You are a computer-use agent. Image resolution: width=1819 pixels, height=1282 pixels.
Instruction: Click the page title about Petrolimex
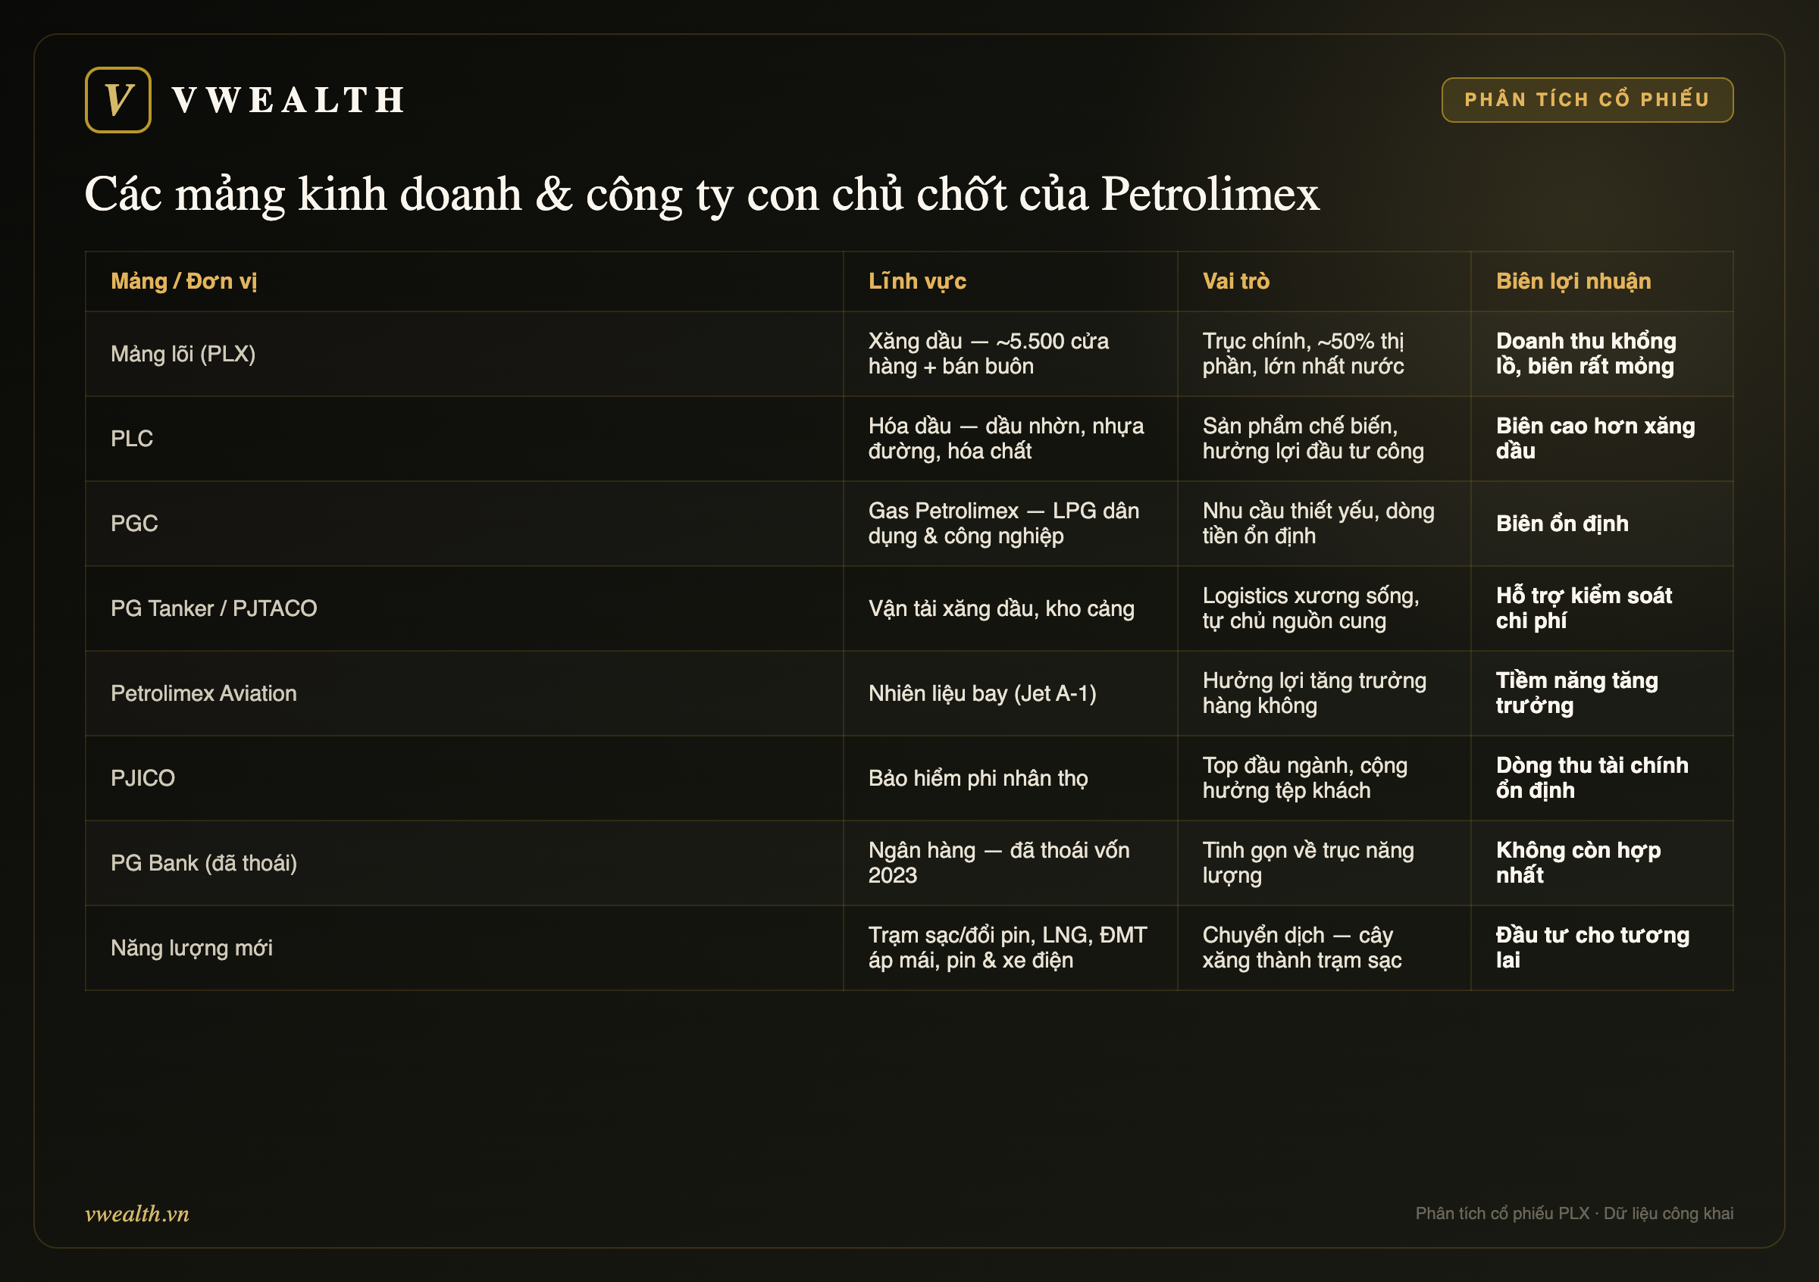(x=702, y=194)
